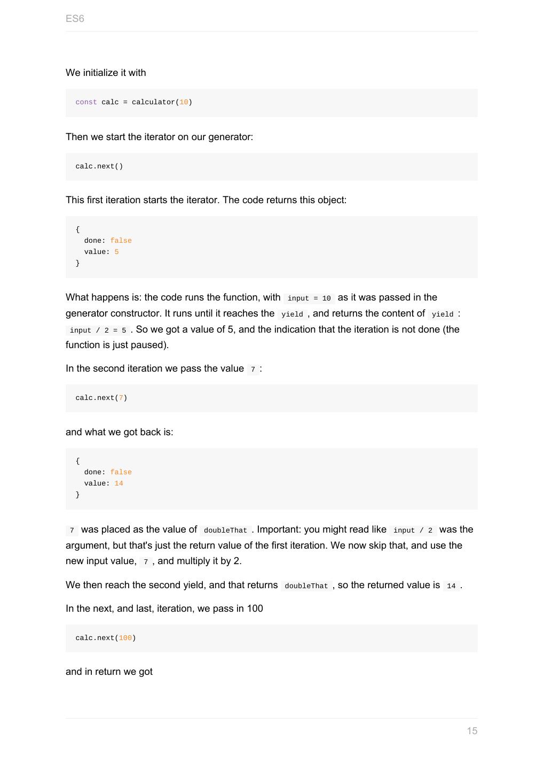Viewport: 544px width, 770px height.
Task: Click the inline code 14 after 'returned value is'
Action: point(451,586)
